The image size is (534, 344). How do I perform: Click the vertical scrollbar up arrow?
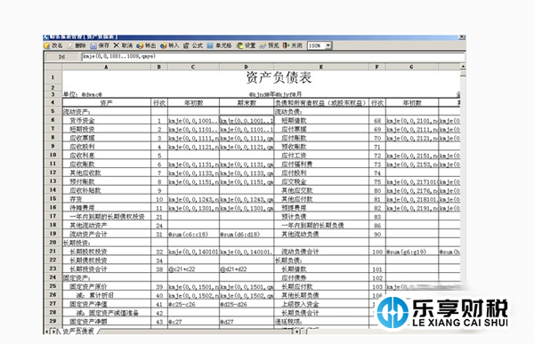463,67
